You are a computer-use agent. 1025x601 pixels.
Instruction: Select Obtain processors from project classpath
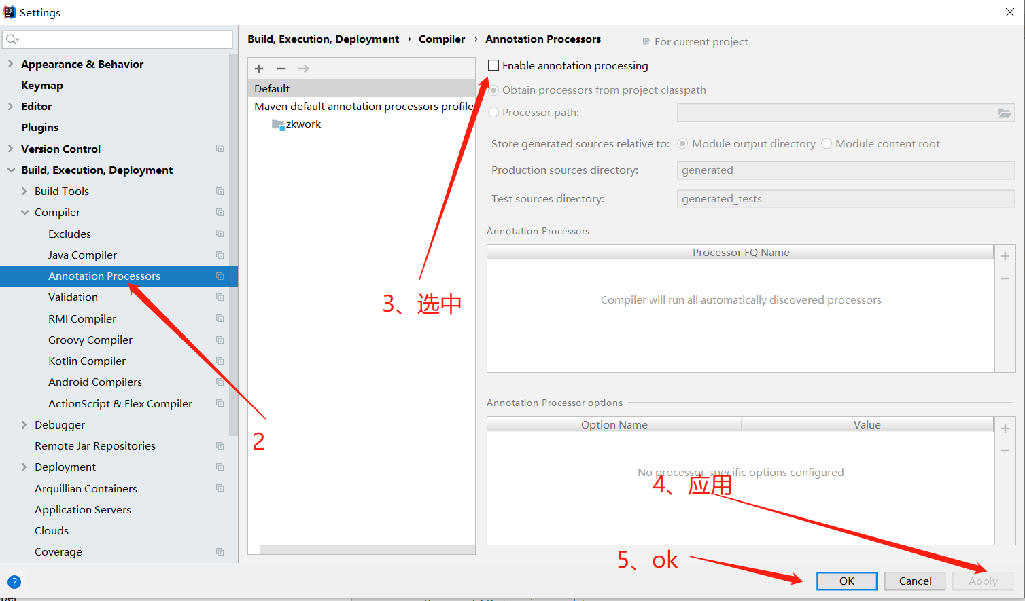tap(494, 90)
